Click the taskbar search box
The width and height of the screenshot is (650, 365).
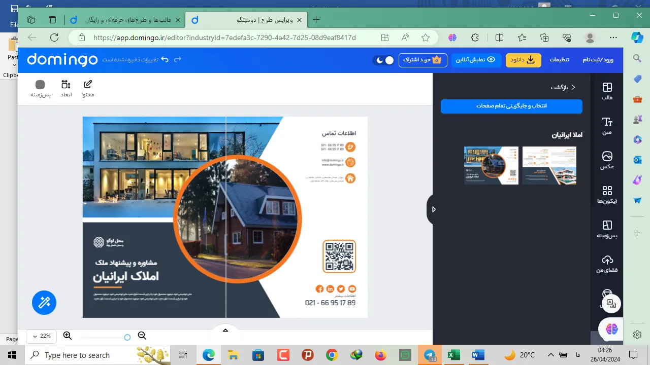tap(97, 355)
